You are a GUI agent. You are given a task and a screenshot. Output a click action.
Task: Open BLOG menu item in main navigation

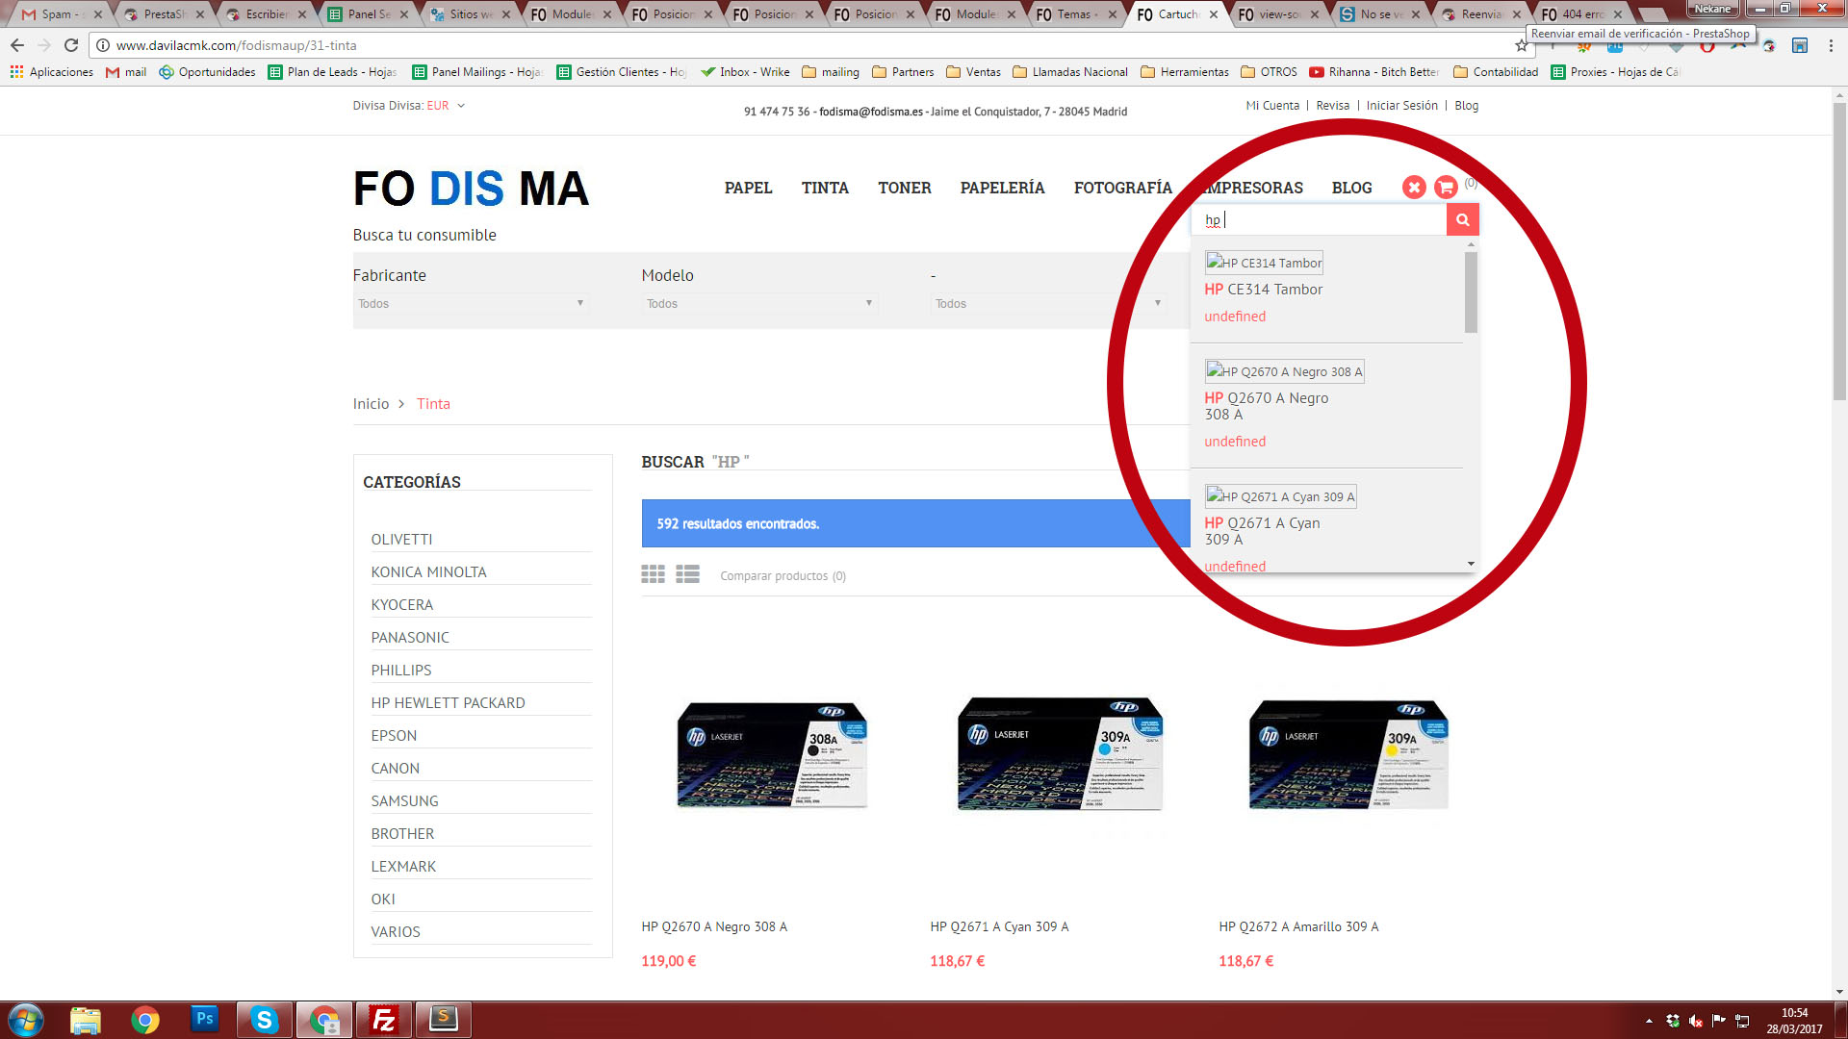point(1351,188)
